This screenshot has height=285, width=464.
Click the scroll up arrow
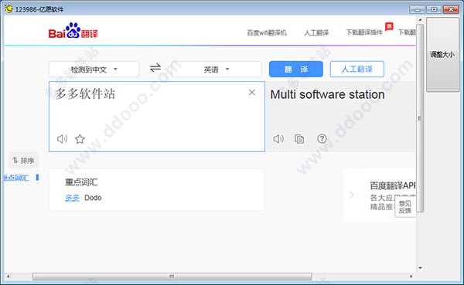pos(420,20)
